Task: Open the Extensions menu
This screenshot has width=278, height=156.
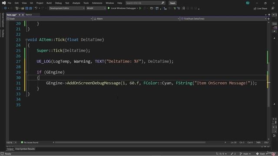Action: [x=97, y=3]
